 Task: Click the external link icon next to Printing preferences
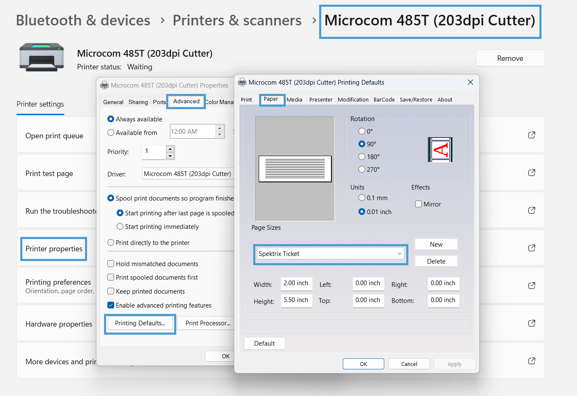point(531,285)
